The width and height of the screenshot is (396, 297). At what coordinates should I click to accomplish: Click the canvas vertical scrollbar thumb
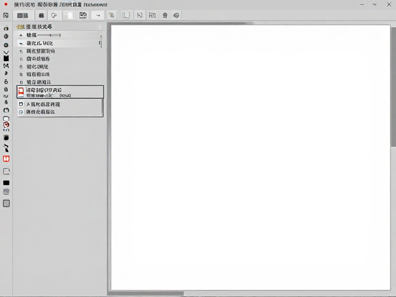pos(394,86)
